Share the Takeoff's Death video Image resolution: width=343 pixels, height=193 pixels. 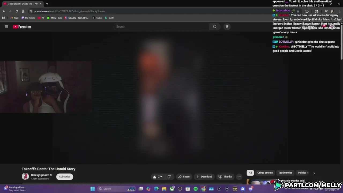pyautogui.click(x=184, y=177)
